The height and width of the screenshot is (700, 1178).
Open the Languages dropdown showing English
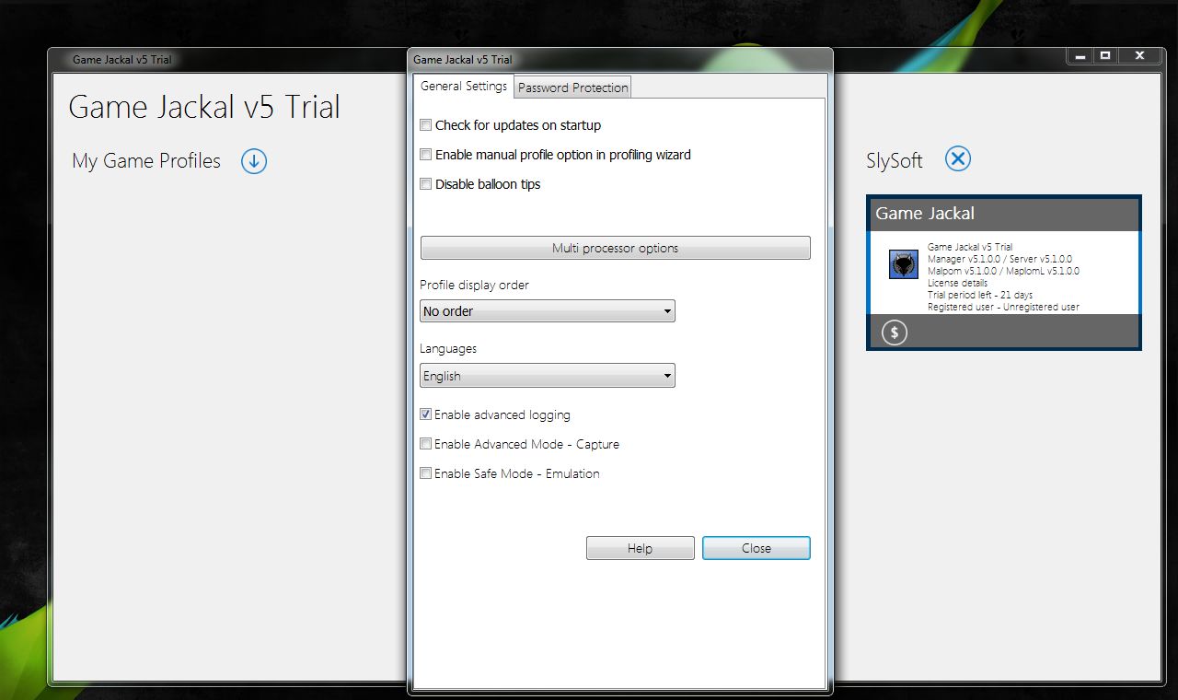point(548,376)
